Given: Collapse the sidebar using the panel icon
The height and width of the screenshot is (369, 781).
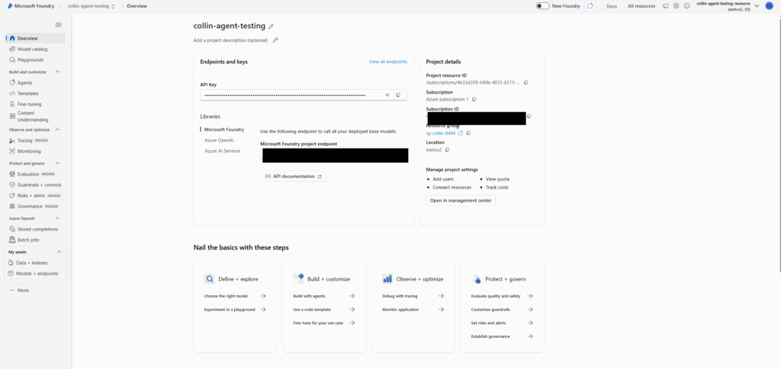Looking at the screenshot, I should point(59,25).
